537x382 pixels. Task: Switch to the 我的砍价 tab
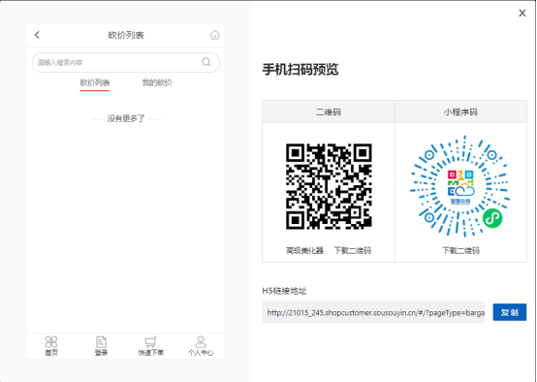click(157, 83)
